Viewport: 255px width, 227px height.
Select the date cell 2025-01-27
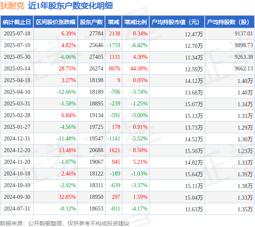(x=17, y=127)
